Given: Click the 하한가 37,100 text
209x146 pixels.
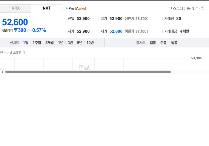Looking at the screenshot, I should tap(136, 31).
